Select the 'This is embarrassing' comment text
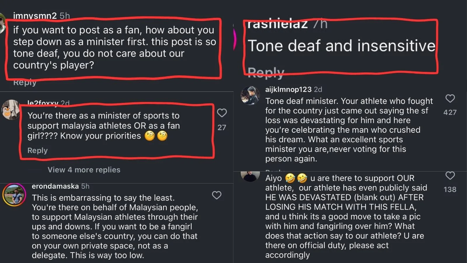The height and width of the screenshot is (263, 467). (115, 226)
